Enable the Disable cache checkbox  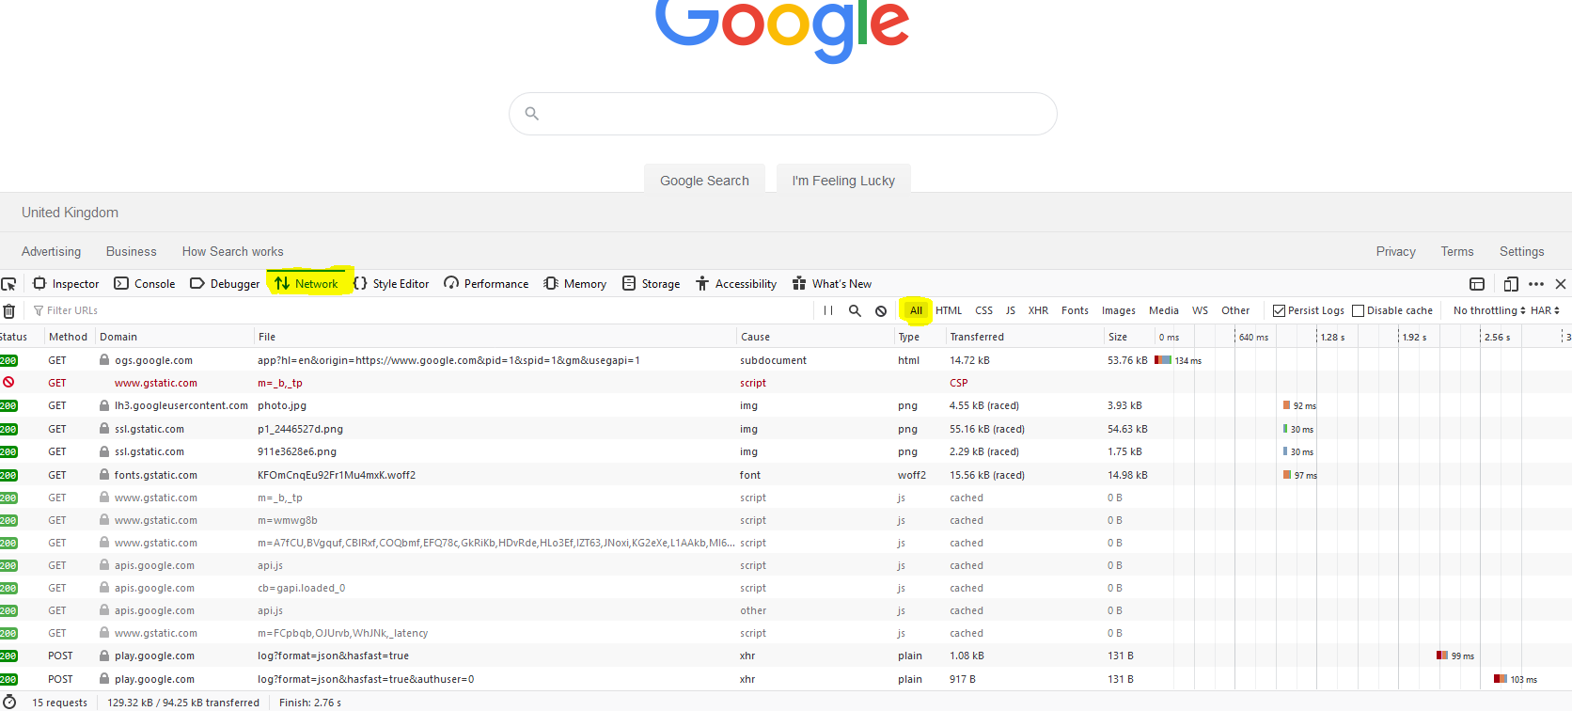(x=1358, y=310)
